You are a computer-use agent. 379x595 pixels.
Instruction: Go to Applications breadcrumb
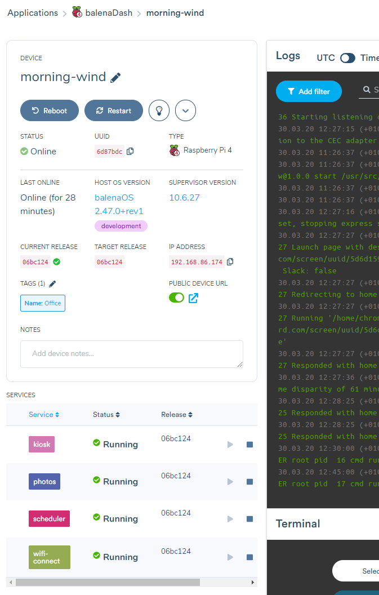[33, 13]
